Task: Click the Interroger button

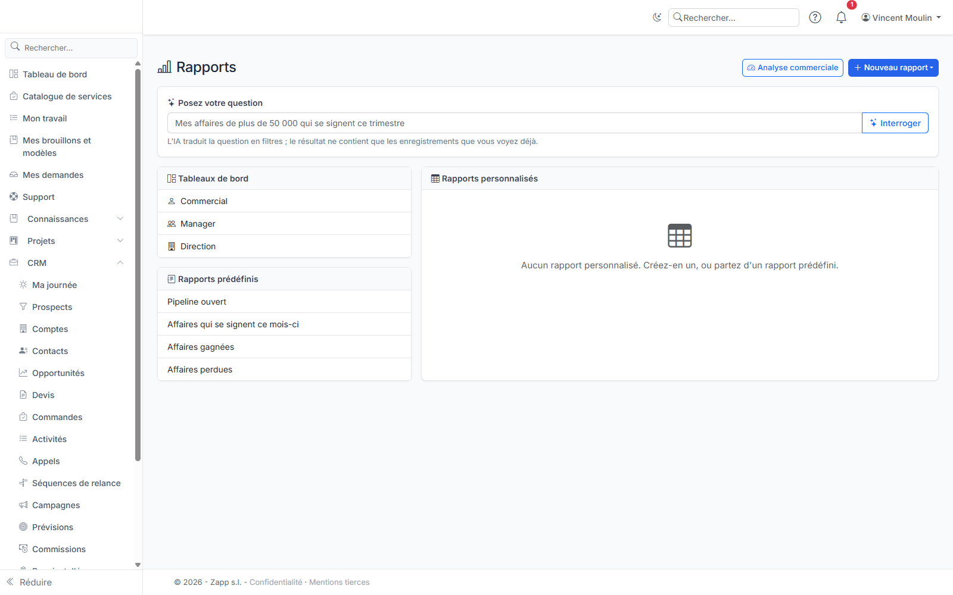Action: click(895, 123)
